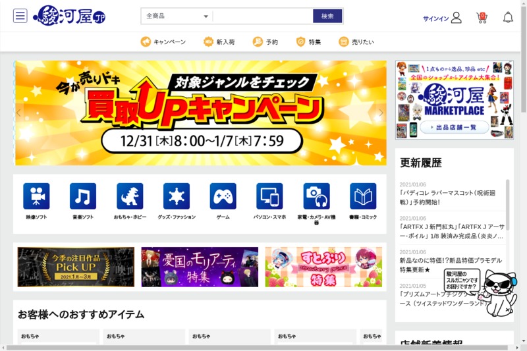Click the shopping cart icon
527x351 pixels.
[x=482, y=17]
